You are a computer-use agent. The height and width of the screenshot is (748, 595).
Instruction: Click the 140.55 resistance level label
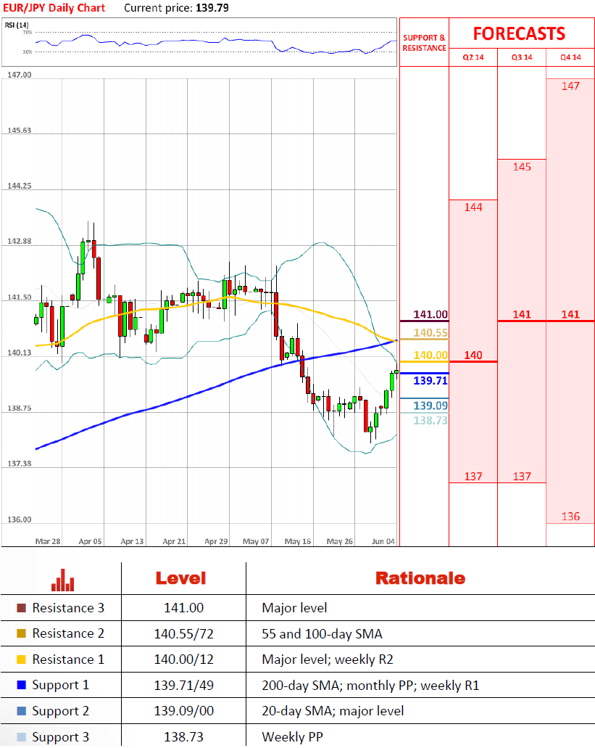(430, 333)
